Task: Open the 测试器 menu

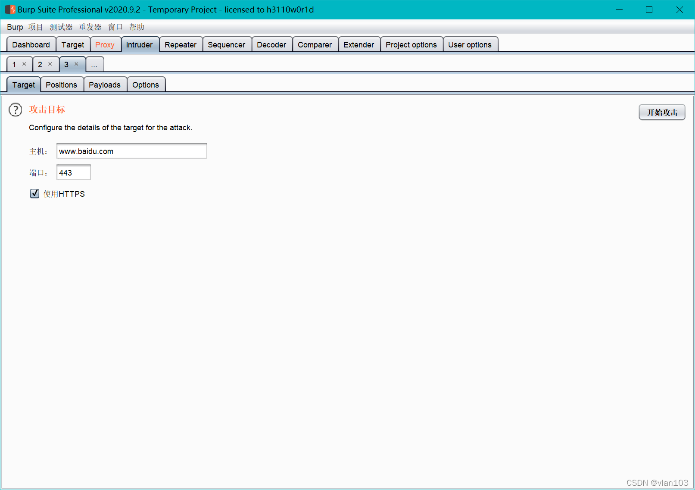Action: (x=61, y=27)
